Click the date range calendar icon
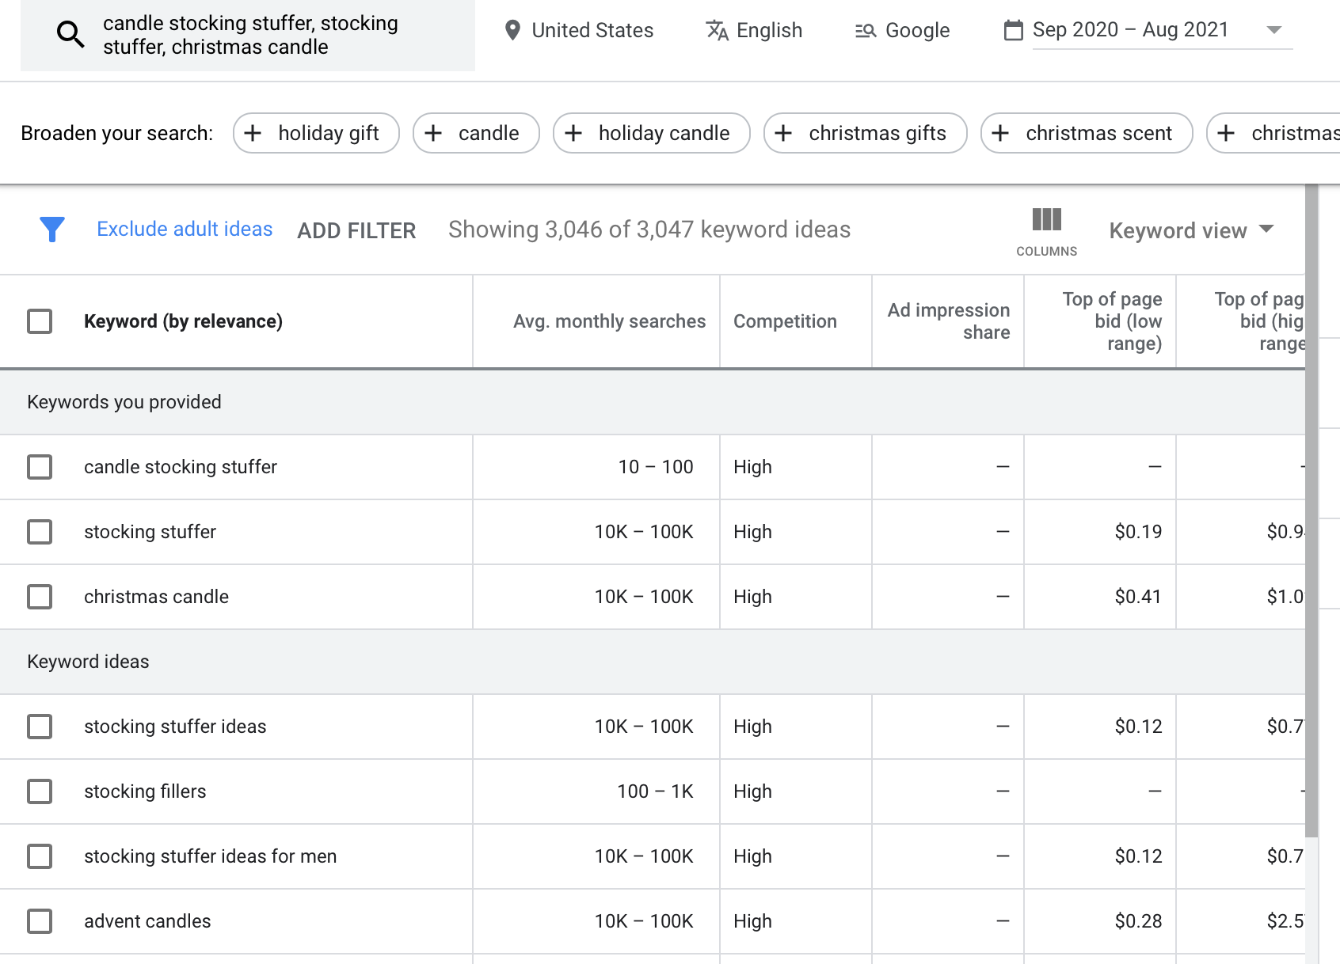1340x964 pixels. 1013,30
